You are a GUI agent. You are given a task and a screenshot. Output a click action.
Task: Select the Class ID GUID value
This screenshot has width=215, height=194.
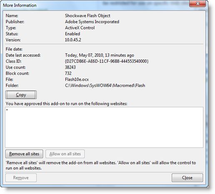tap(107, 61)
